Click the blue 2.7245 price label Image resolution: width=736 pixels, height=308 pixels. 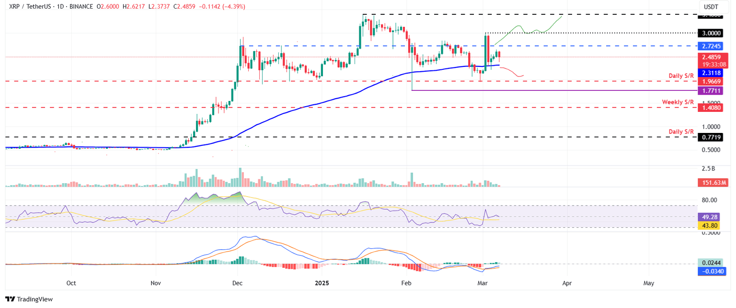[712, 46]
